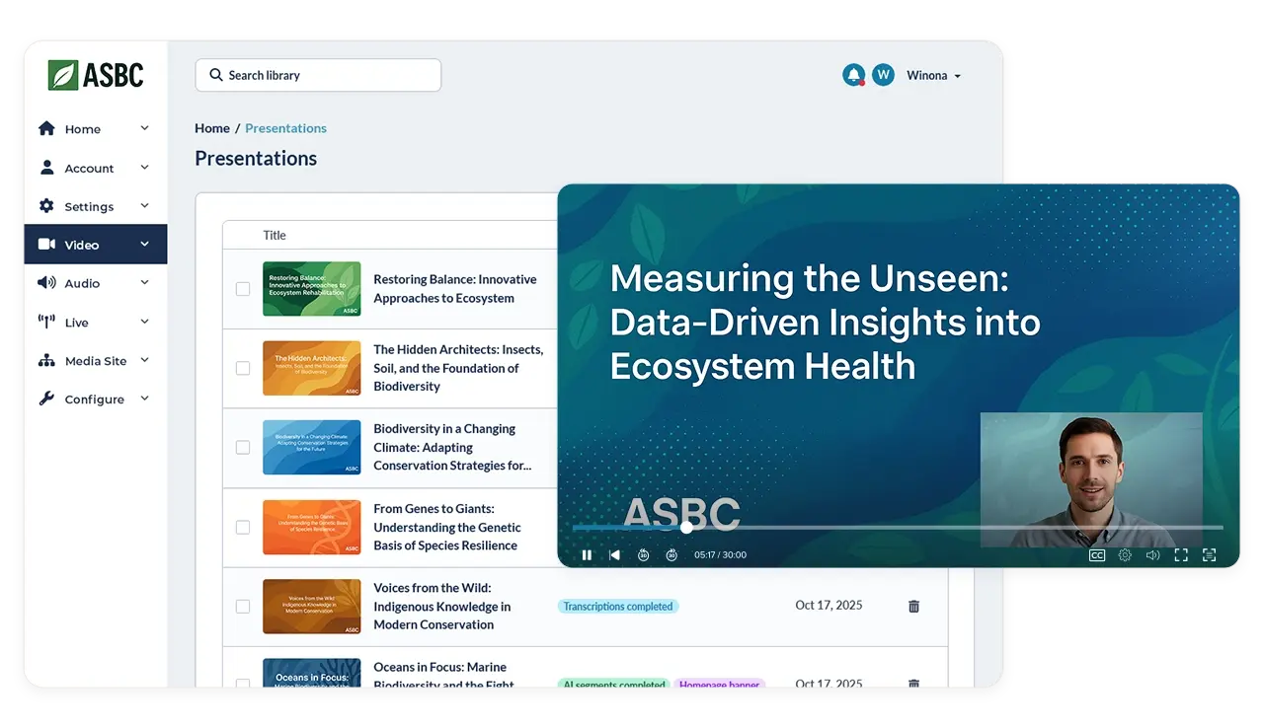Viewport: 1264px width, 727px height.
Task: Click the player volume speaker icon
Action: (x=1152, y=555)
